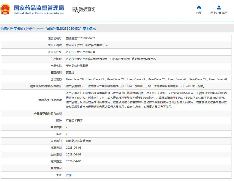Screen dimensions: 234x181
Task: Select expiry date 2028-04-05
Action: [x=74, y=161]
